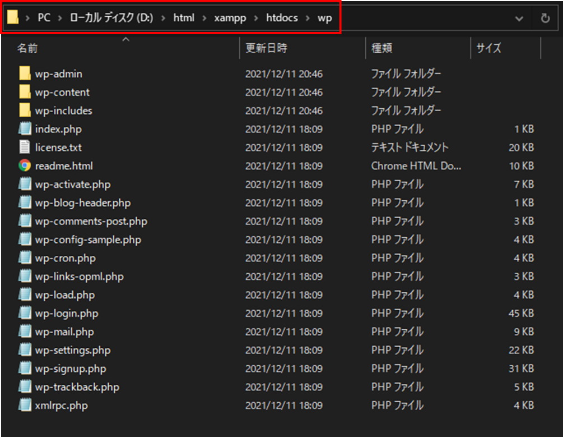563x437 pixels.
Task: Go to ローカル ディスク (D:) in breadcrumb
Action: pos(110,18)
